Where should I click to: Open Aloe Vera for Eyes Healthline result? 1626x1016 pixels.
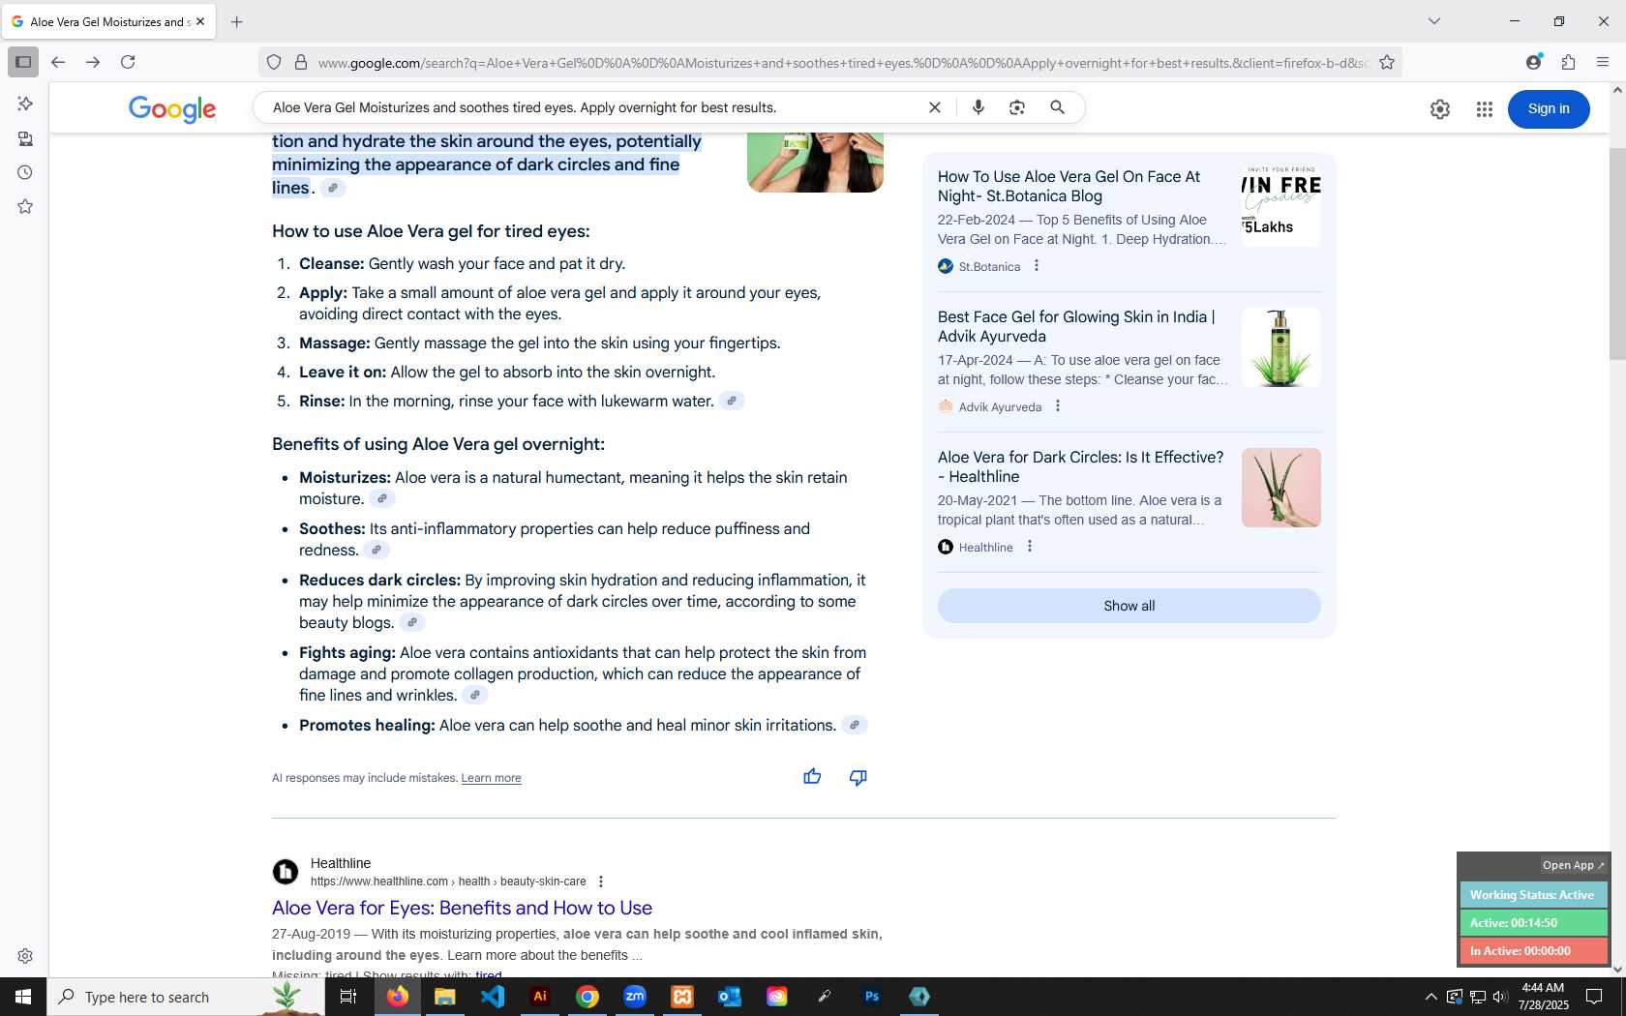462,908
